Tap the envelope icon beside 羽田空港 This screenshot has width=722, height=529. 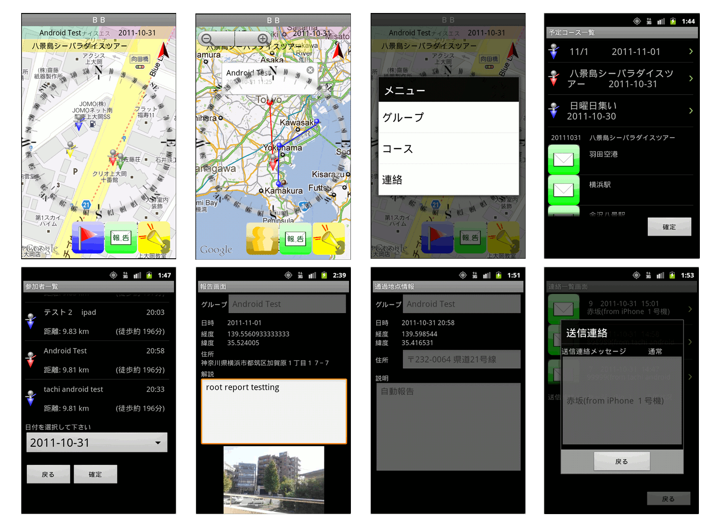(x=564, y=159)
